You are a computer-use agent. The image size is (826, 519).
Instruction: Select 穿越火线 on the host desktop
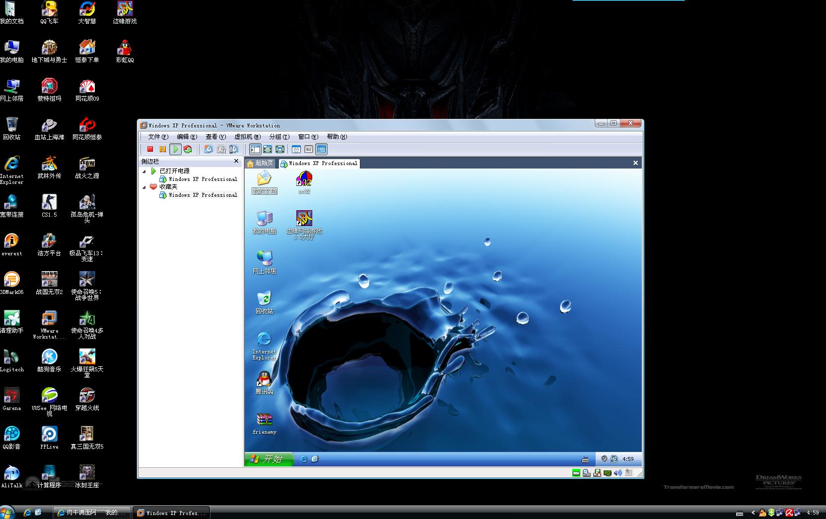(x=87, y=400)
